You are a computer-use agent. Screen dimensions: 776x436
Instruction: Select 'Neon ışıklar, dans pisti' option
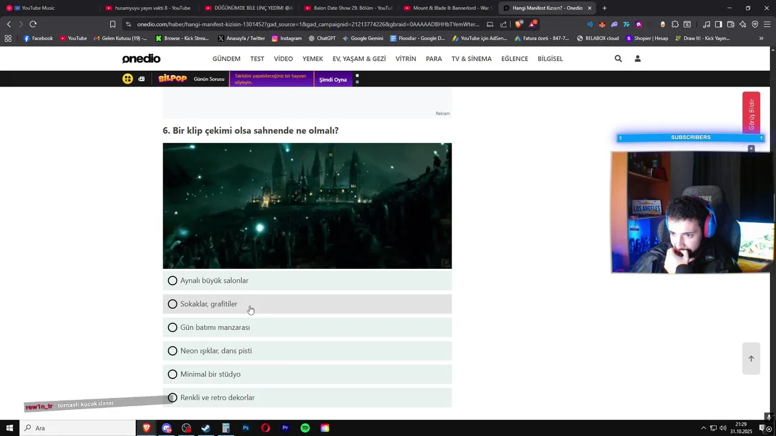(307, 351)
